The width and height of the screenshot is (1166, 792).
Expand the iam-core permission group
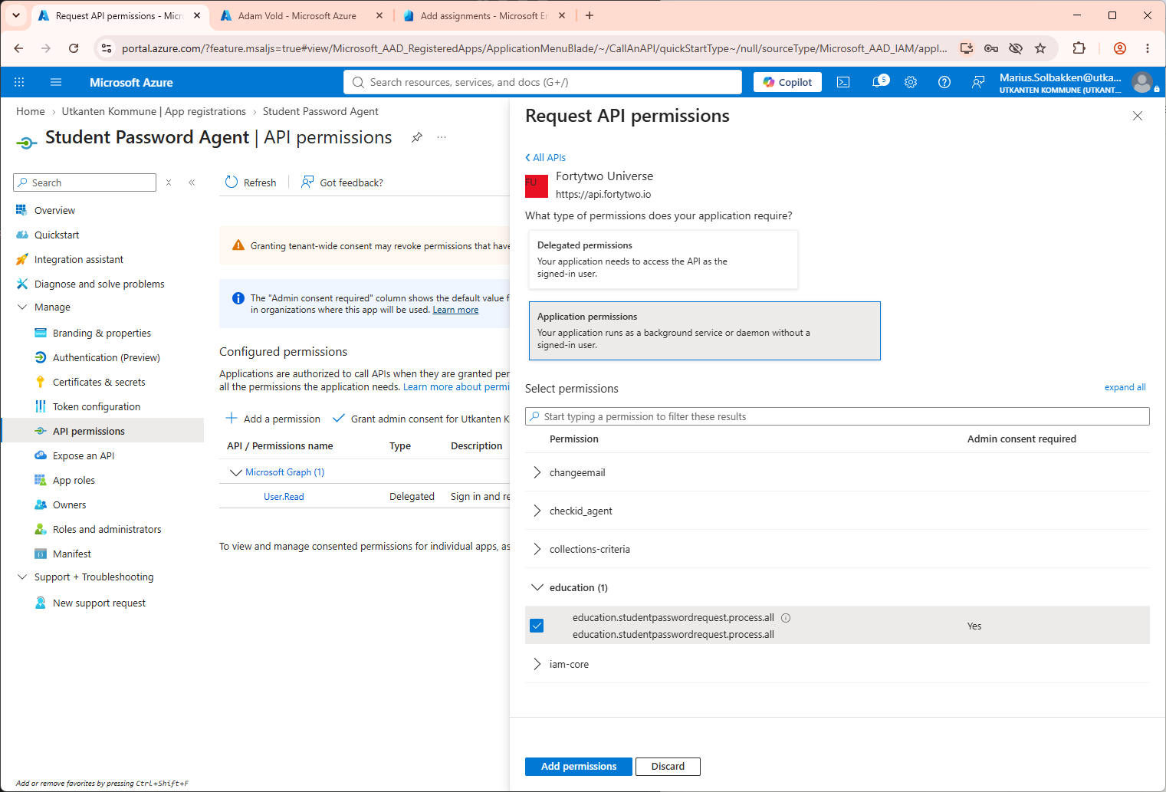tap(537, 664)
